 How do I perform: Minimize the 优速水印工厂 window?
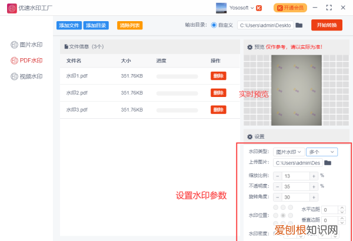315,8
